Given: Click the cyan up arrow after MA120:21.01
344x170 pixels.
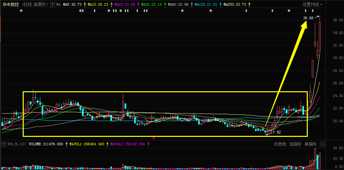Looking at the screenshot, I should tap(220, 4).
